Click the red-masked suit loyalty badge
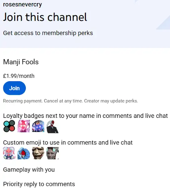 point(52,127)
